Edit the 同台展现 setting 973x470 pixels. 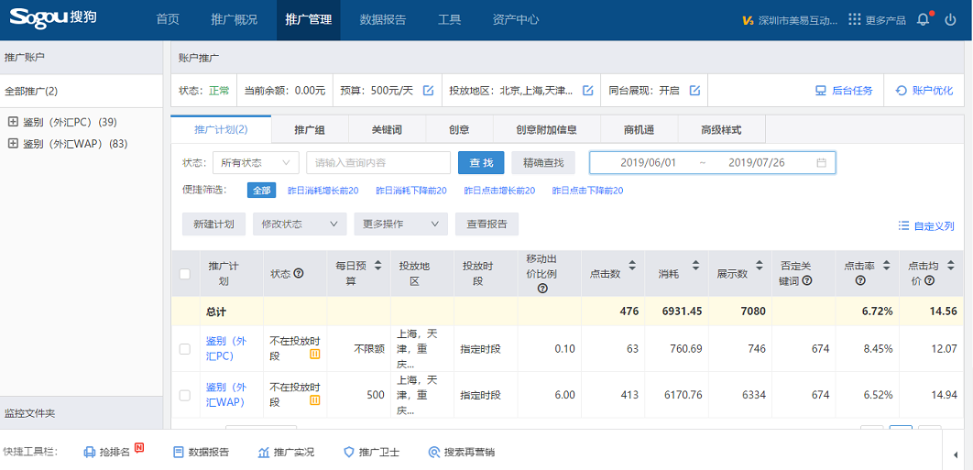pyautogui.click(x=695, y=91)
